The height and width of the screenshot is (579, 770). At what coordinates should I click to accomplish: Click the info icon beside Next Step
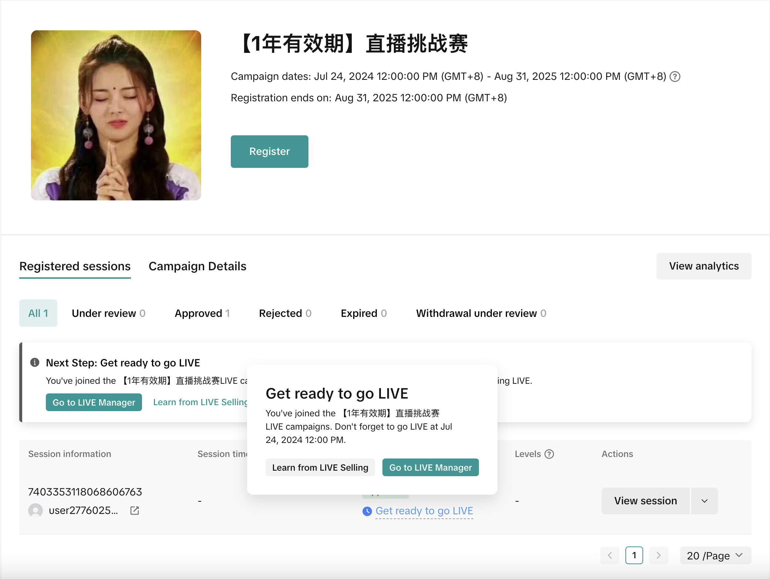pos(35,362)
